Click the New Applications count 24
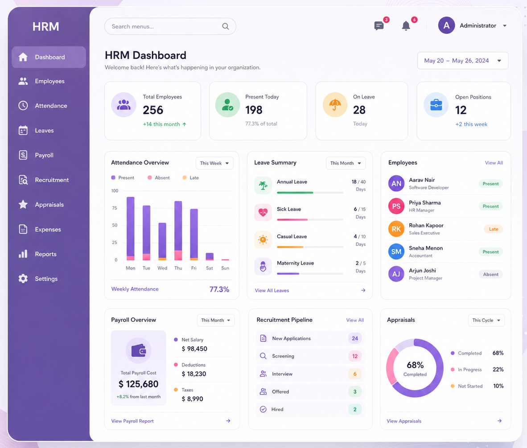 coord(355,338)
